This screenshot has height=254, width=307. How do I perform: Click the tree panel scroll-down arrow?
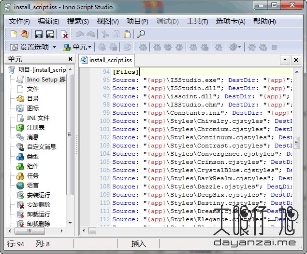[x=70, y=223]
